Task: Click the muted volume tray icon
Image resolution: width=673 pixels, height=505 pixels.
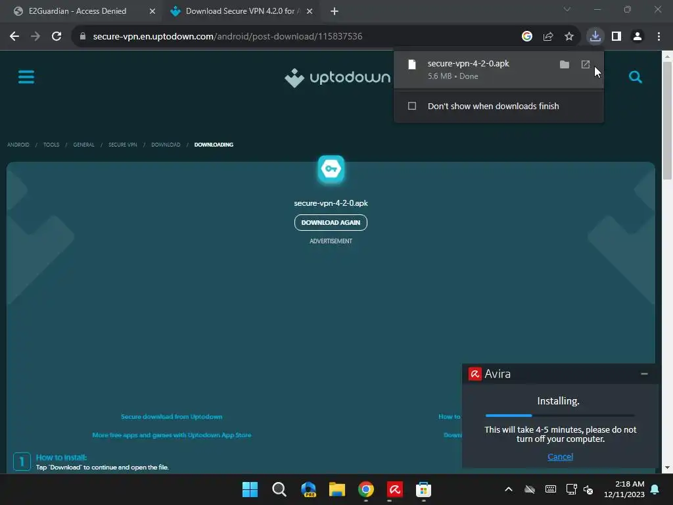Action: click(x=588, y=489)
